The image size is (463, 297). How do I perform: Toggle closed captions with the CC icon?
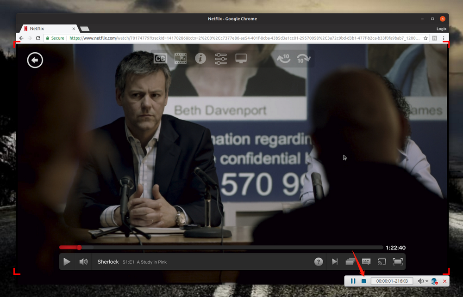(x=160, y=58)
